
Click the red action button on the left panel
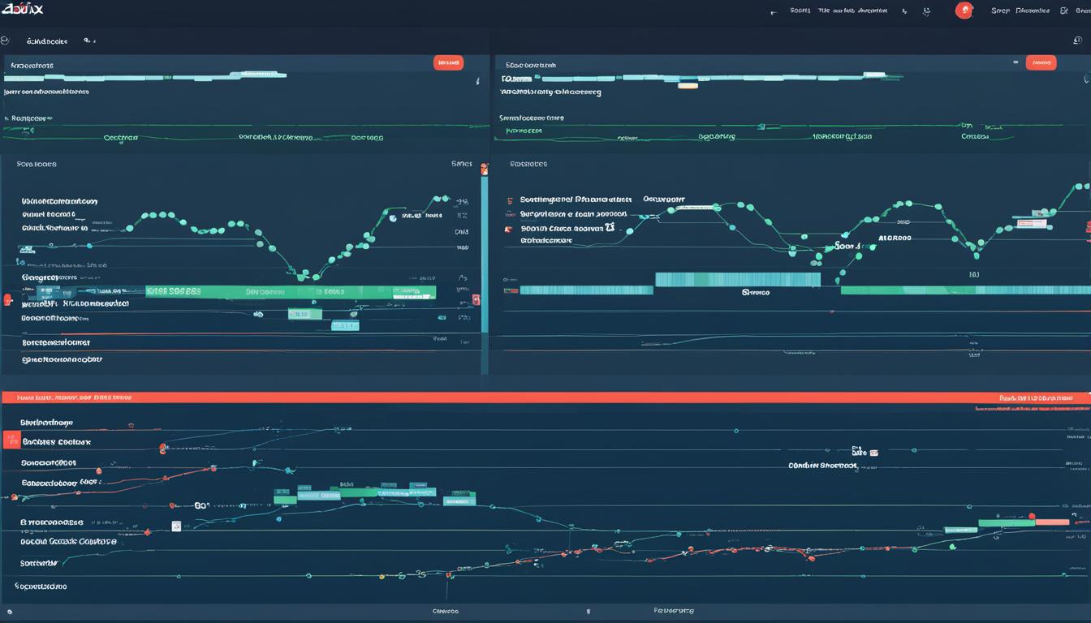[x=448, y=62]
